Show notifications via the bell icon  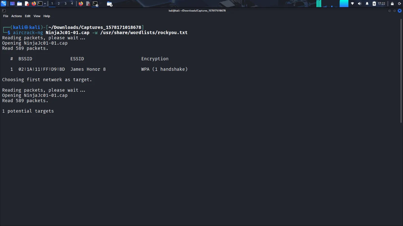[x=367, y=4]
